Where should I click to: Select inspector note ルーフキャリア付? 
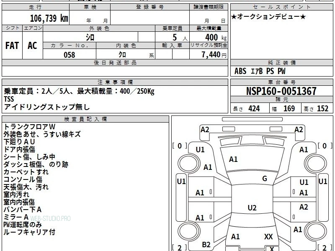pyautogui.click(x=29, y=232)
